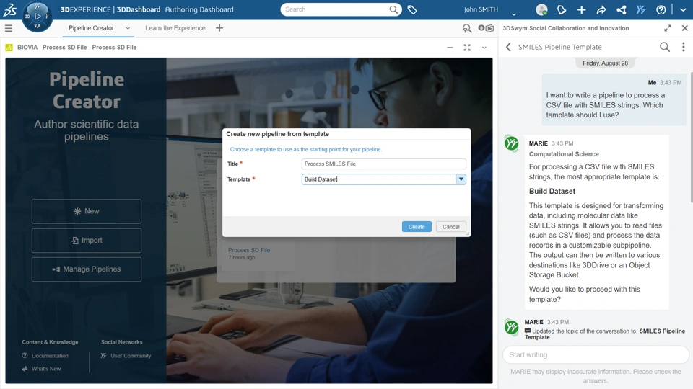Add a new dashboard tab with plus
693x389 pixels.
[x=219, y=28]
